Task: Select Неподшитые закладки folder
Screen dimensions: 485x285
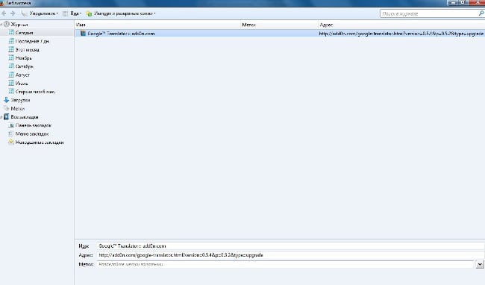Action: click(x=40, y=142)
